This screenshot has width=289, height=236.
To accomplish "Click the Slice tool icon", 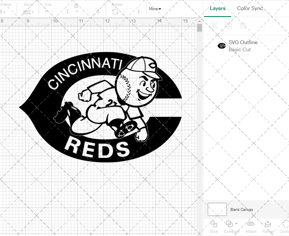I will [214, 224].
